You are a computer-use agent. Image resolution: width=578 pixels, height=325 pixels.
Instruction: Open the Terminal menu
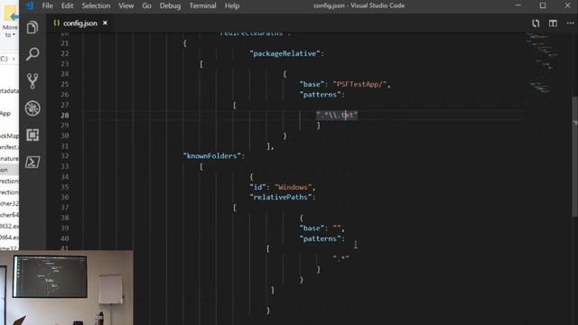pyautogui.click(x=202, y=5)
